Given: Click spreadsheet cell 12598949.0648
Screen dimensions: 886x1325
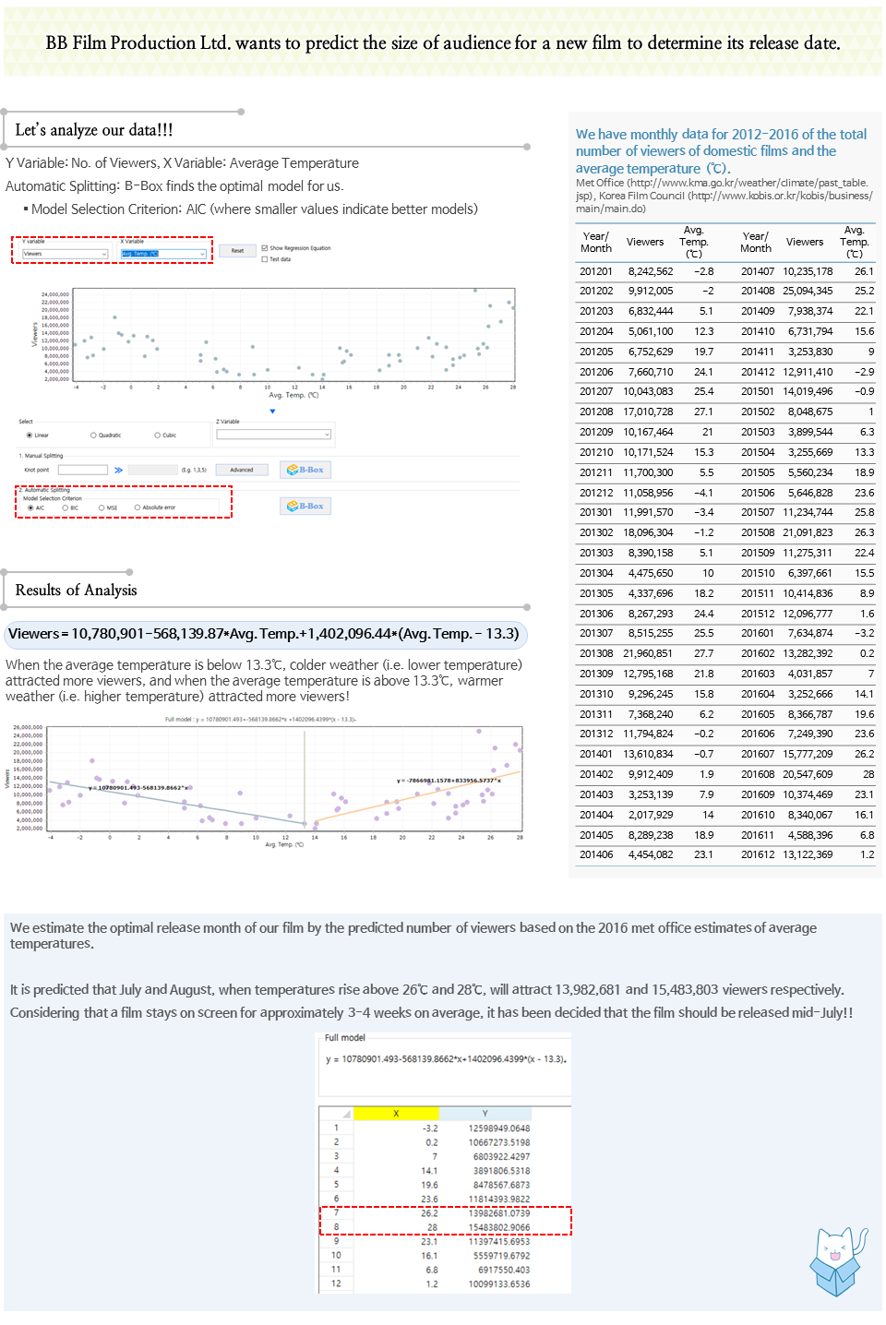Looking at the screenshot, I should point(499,1128).
